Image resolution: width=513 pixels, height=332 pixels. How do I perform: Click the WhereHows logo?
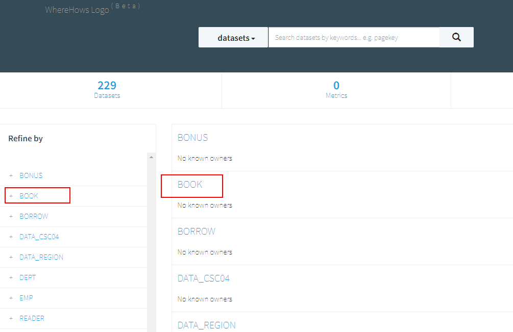point(77,10)
